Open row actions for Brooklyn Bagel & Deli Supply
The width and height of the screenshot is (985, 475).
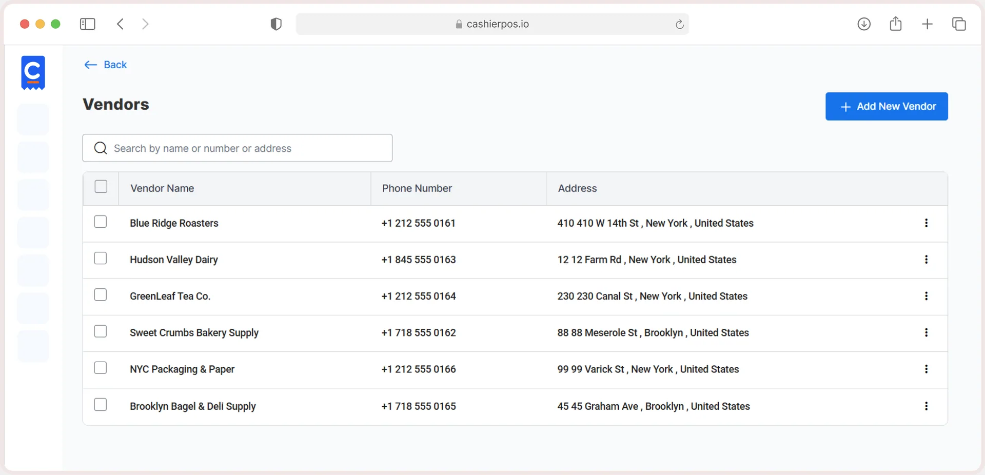(926, 406)
